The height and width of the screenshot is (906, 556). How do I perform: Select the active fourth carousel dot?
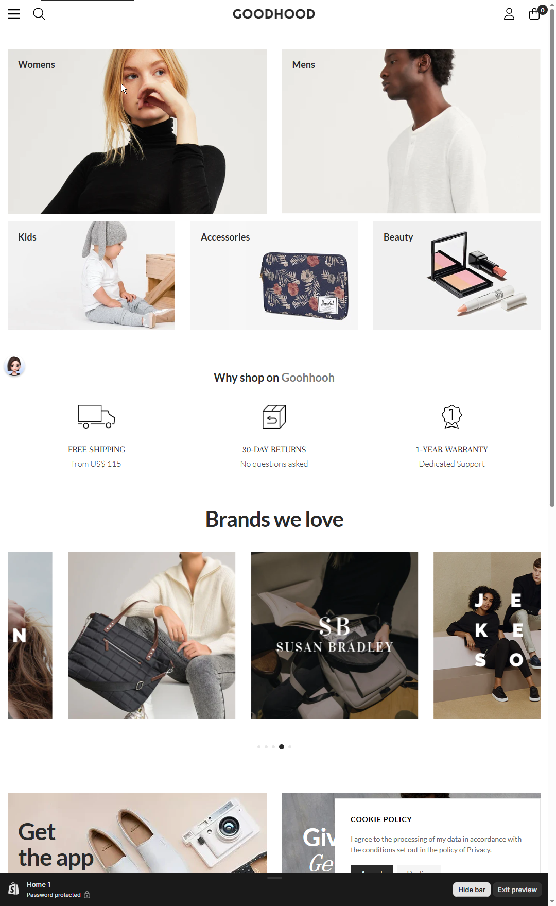[282, 746]
